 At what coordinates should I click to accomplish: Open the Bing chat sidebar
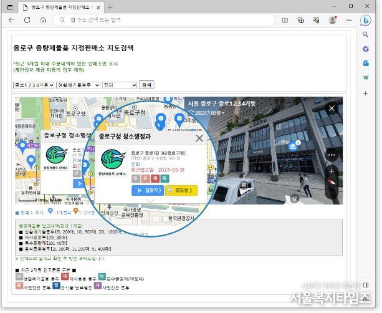click(365, 21)
